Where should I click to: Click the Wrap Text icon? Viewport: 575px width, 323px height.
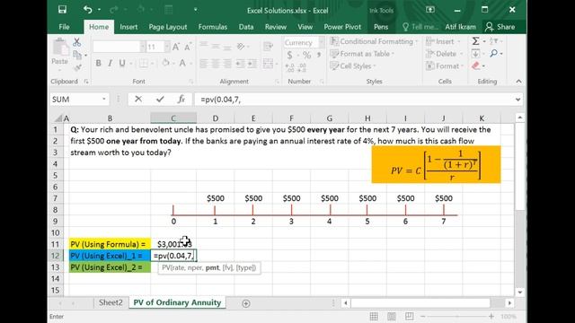point(269,46)
